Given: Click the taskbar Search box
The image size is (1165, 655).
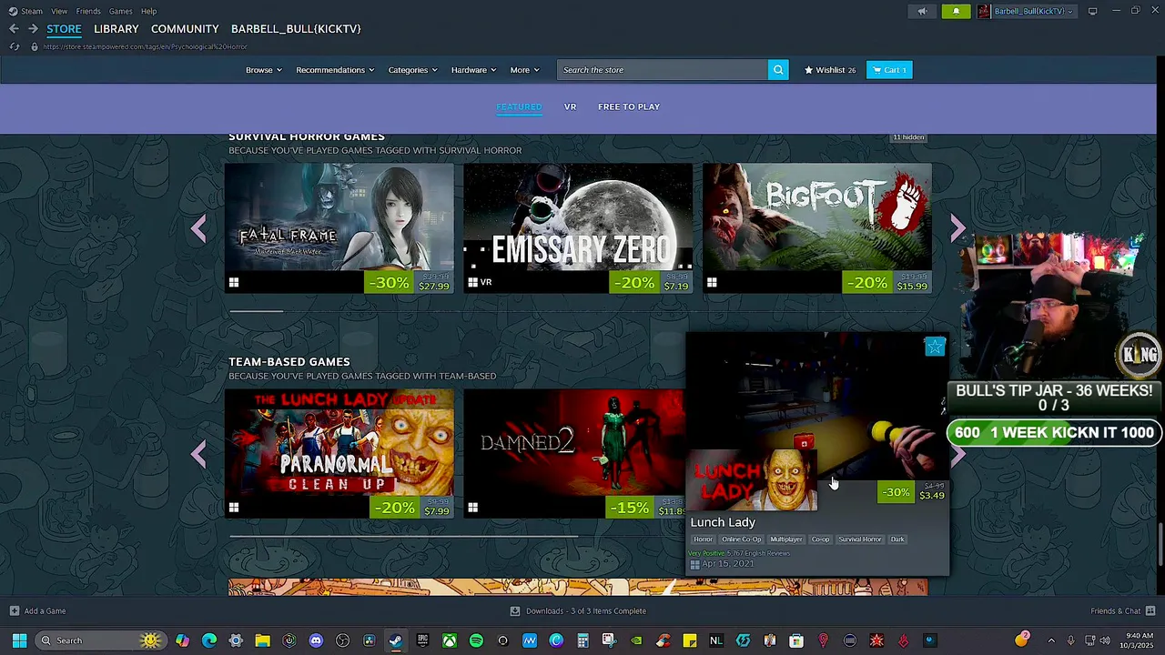Looking at the screenshot, I should tap(101, 640).
